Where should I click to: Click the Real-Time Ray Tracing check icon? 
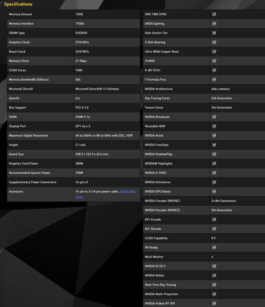point(214,285)
